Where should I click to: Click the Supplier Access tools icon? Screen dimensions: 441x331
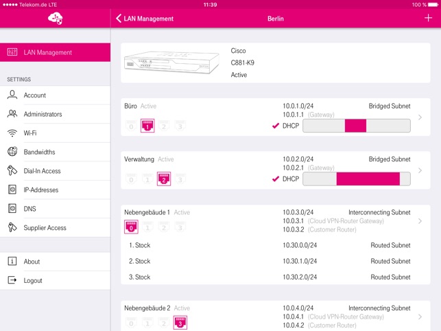pyautogui.click(x=12, y=227)
